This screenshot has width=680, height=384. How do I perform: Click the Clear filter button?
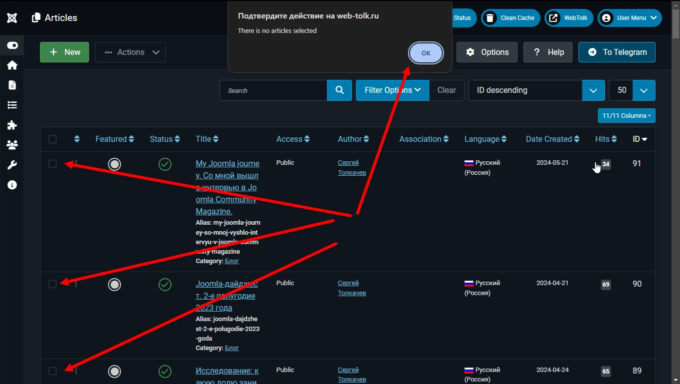click(x=446, y=90)
